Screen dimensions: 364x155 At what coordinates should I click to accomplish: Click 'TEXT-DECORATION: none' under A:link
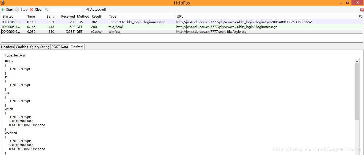click(27, 125)
